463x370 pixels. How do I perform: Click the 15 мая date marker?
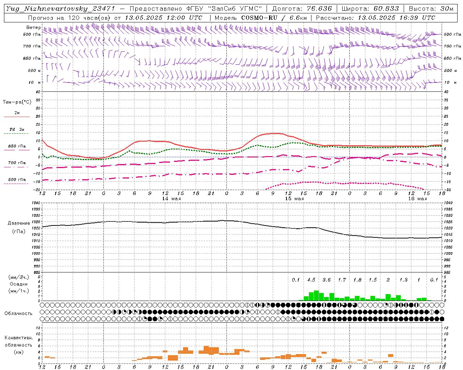click(294, 199)
